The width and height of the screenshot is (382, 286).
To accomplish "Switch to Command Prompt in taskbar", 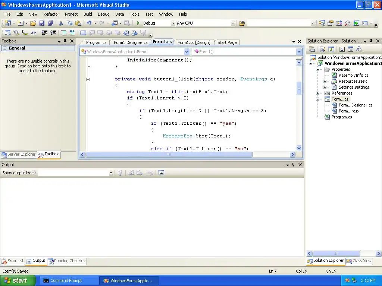I will tap(69, 281).
